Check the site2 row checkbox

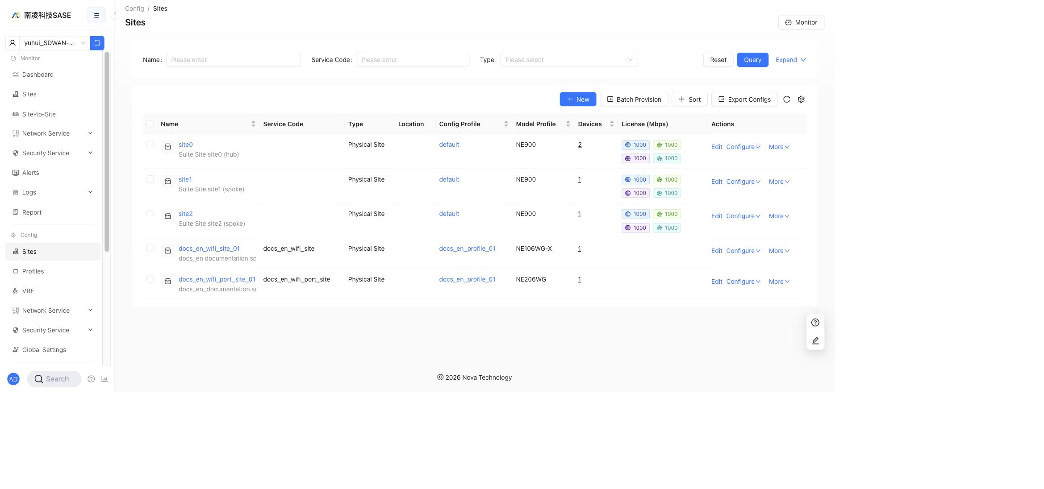[150, 214]
